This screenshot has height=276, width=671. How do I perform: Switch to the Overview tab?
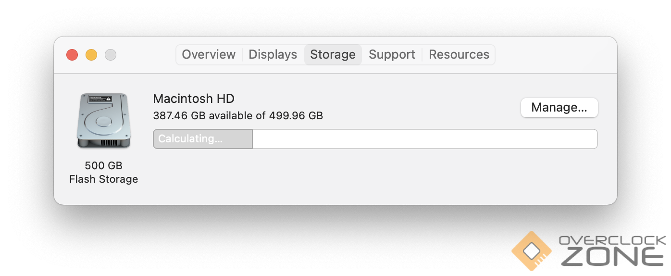coord(209,55)
